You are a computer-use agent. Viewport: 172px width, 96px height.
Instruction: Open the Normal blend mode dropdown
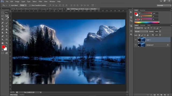click(x=141, y=31)
